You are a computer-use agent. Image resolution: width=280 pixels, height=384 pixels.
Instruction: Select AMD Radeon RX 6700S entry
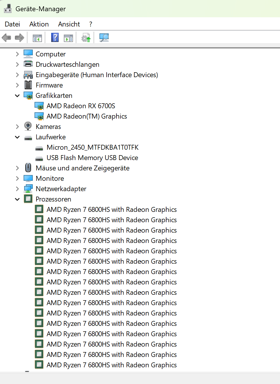[x=81, y=106]
